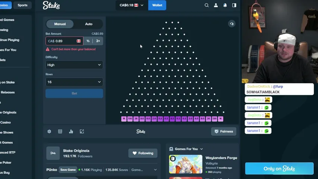Open Continue Playing in sidebar
The image size is (318, 179).
10,40
